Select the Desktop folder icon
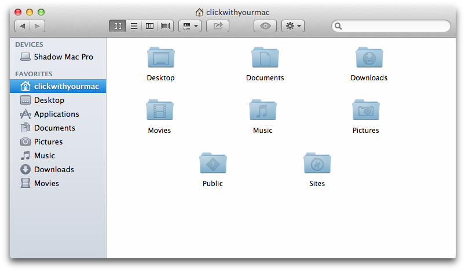Viewport: 465px width, 271px height. (x=161, y=57)
